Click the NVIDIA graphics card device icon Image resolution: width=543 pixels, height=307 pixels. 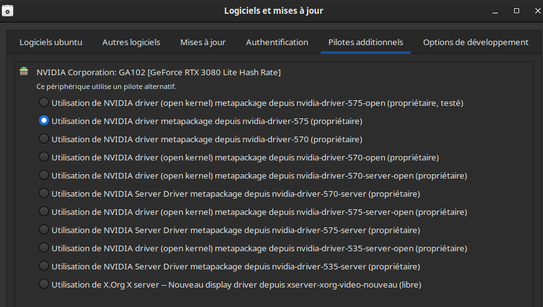coord(24,71)
